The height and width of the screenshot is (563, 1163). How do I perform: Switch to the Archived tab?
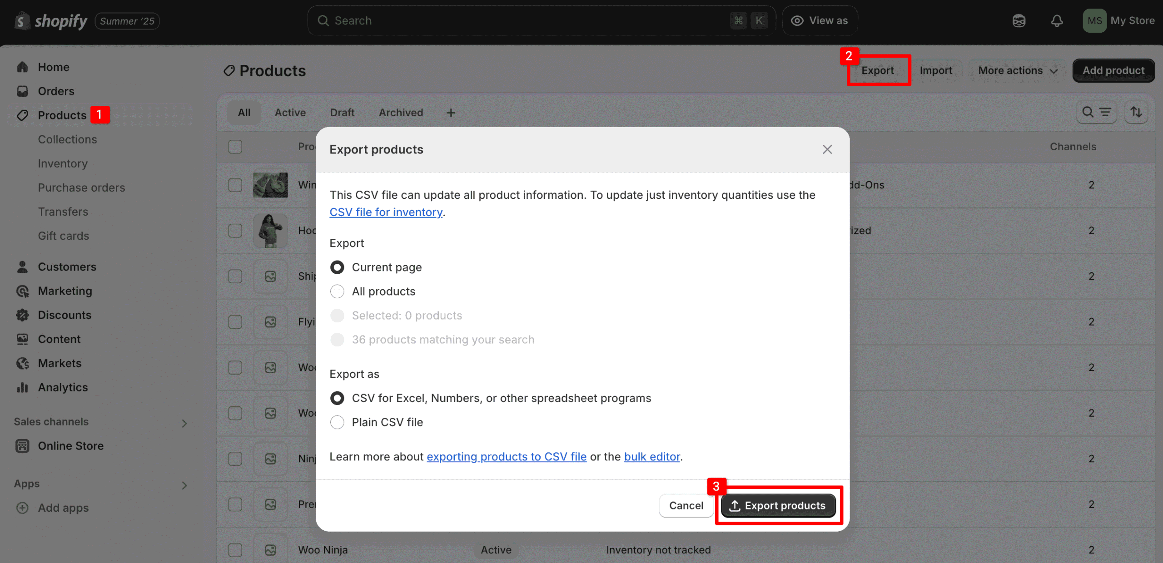point(401,113)
